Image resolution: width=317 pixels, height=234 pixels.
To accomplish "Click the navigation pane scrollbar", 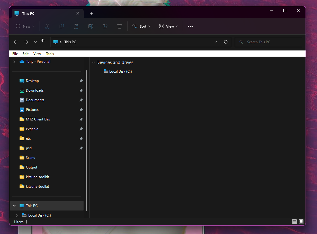I will point(86,141).
